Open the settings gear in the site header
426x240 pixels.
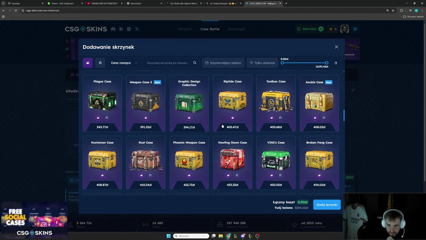pyautogui.click(x=355, y=29)
